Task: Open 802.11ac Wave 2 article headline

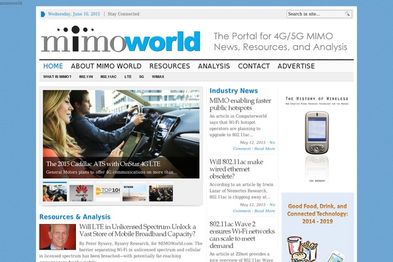Action: tap(242, 235)
